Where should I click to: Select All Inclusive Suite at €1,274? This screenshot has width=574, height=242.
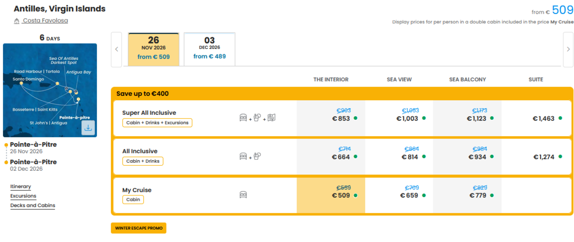[x=536, y=157]
